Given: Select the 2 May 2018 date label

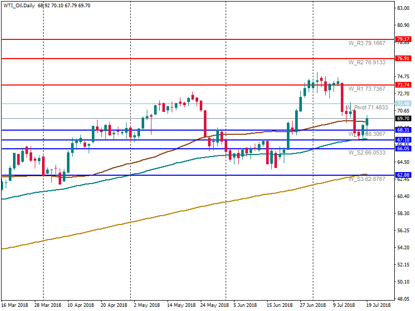Looking at the screenshot, I should tap(145, 305).
